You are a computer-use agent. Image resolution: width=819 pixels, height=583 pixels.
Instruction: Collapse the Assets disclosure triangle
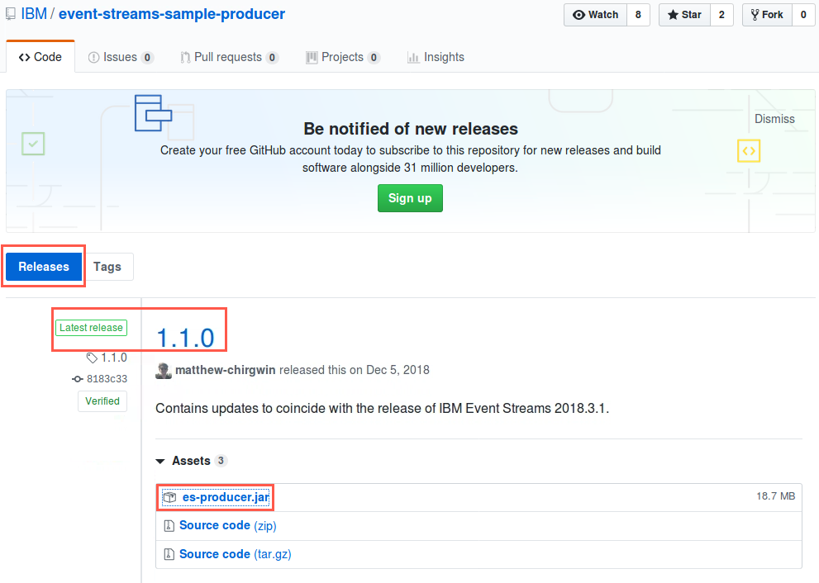coord(160,461)
